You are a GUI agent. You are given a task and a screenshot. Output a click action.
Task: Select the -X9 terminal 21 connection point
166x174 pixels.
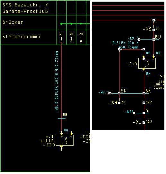[153, 30]
